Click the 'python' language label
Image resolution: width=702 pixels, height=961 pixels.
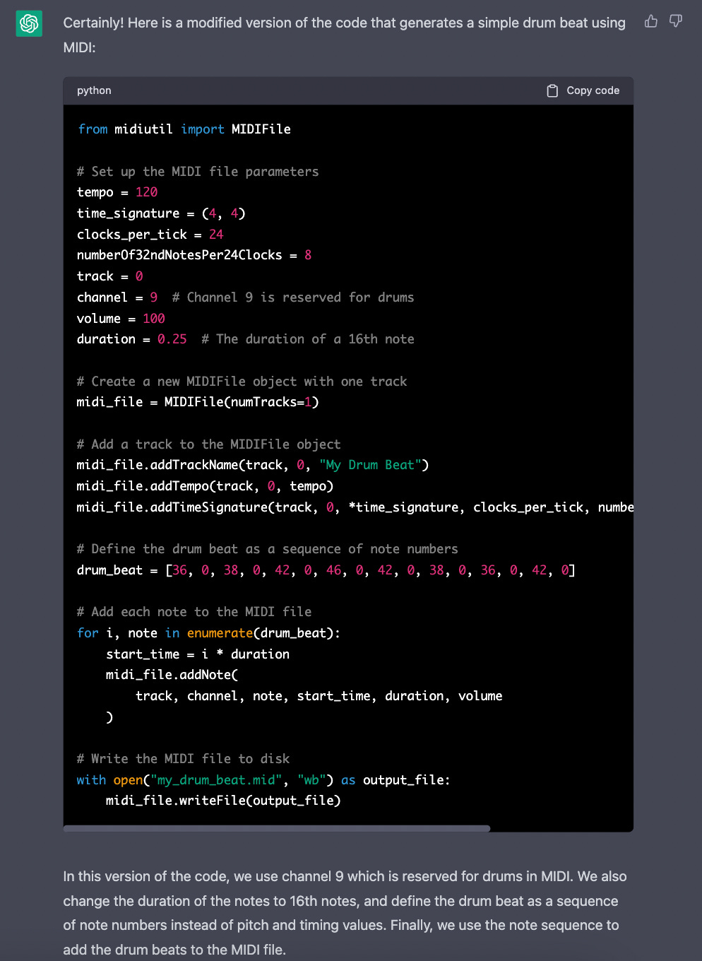94,90
